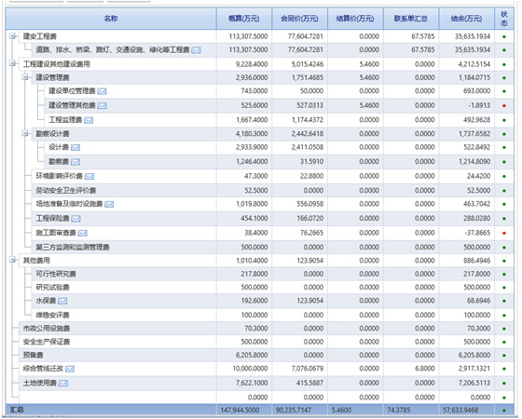The height and width of the screenshot is (419, 522).
Task: Collapse the 建安工程费 tree node
Action: coord(13,36)
